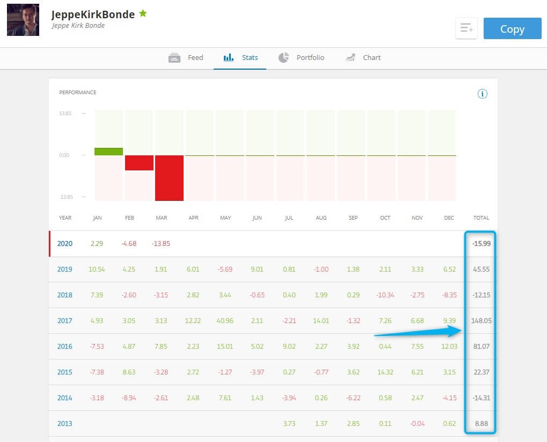This screenshot has width=547, height=442.
Task: Expand the 2019 year row
Action: pyautogui.click(x=64, y=269)
